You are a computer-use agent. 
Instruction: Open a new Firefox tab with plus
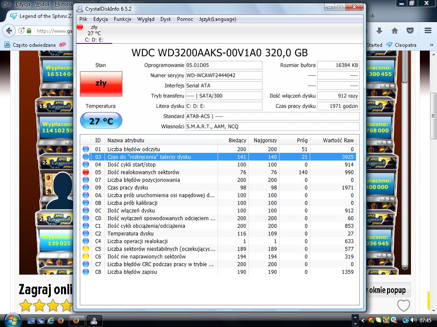pos(373,16)
